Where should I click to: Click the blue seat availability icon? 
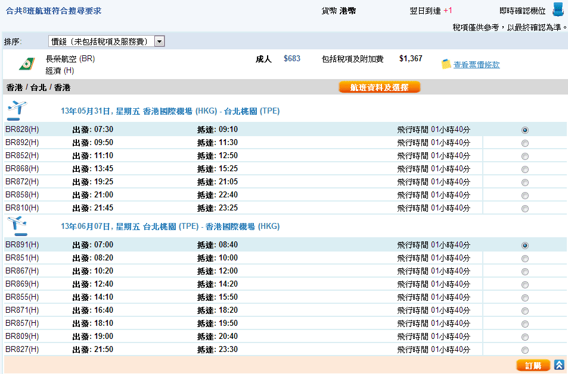tap(558, 10)
